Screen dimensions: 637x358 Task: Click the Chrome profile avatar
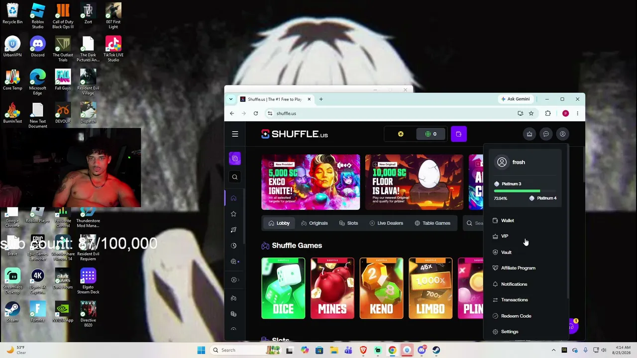click(565, 113)
